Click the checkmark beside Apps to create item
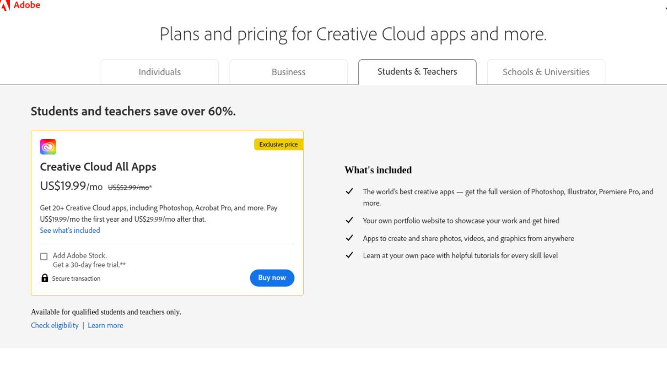This screenshot has width=667, height=375. 349,238
